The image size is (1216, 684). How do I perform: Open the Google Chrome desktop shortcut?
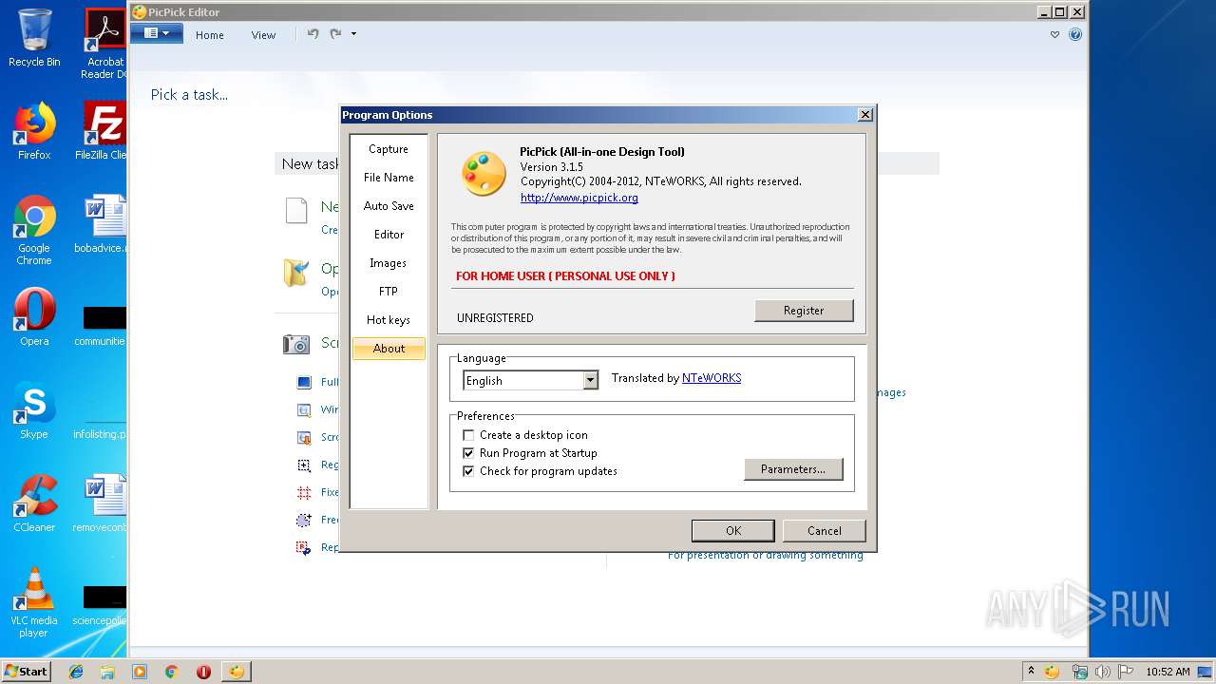tap(34, 230)
